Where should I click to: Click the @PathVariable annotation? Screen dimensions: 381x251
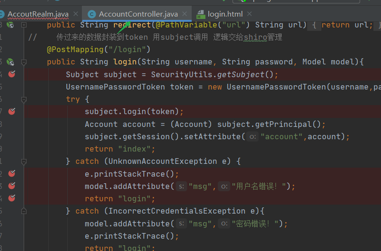[x=186, y=25]
